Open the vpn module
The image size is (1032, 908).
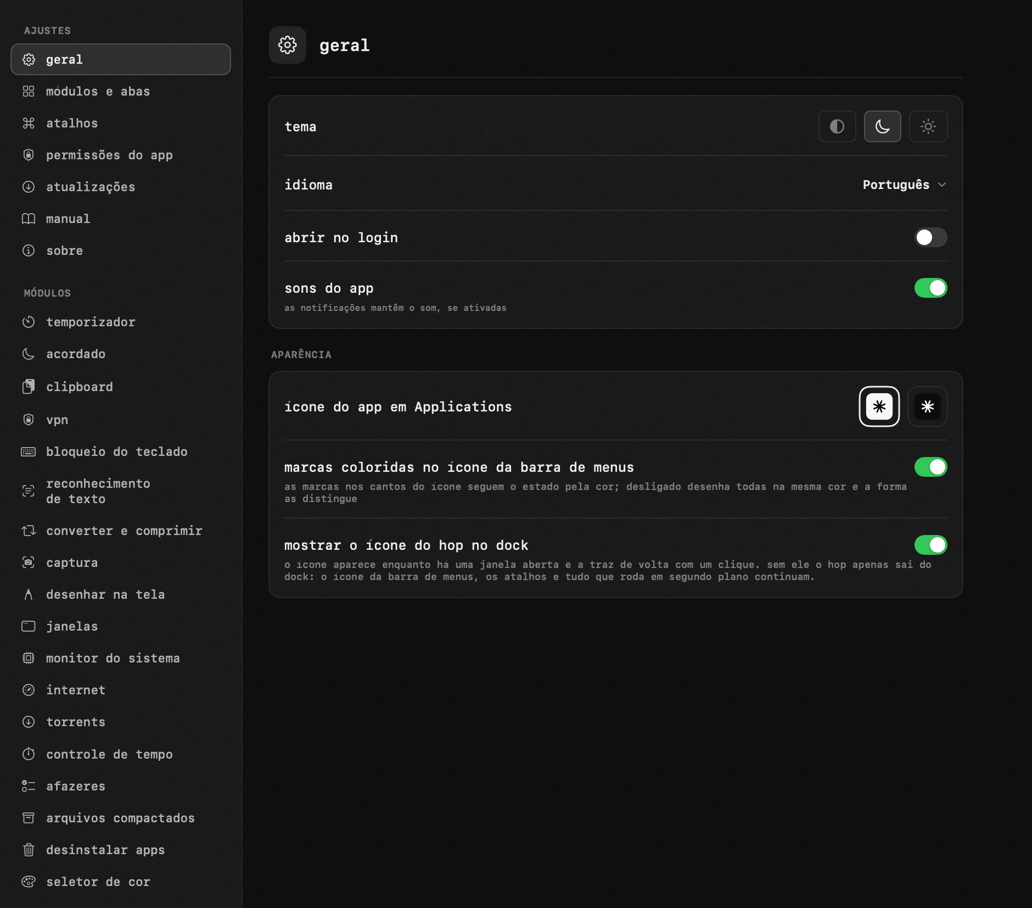[121, 420]
